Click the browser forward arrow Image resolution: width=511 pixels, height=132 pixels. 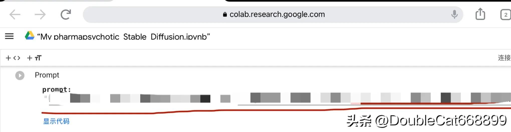tap(40, 15)
